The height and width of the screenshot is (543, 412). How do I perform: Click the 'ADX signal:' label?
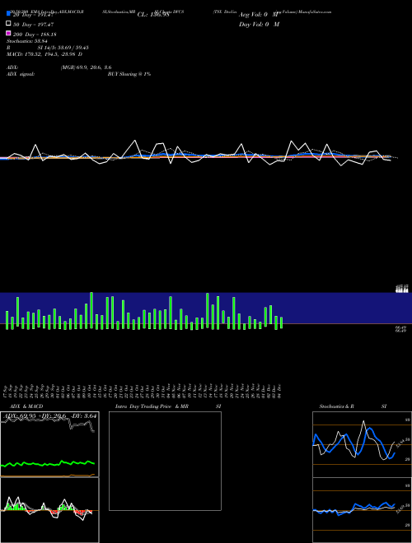tap(21, 74)
